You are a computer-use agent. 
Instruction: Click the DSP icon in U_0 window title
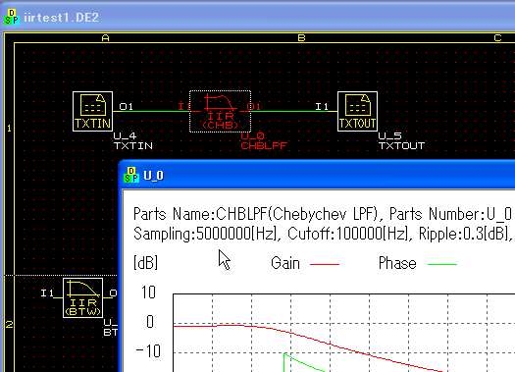[x=131, y=175]
